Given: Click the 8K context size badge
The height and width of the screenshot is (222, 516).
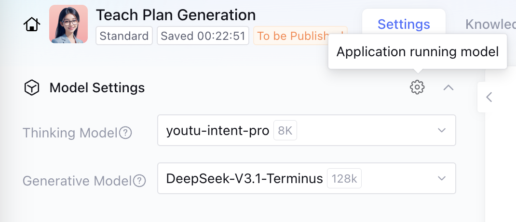Looking at the screenshot, I should click(x=285, y=131).
